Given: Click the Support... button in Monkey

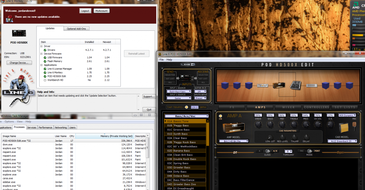Looking at the screenshot, I should point(149,97).
